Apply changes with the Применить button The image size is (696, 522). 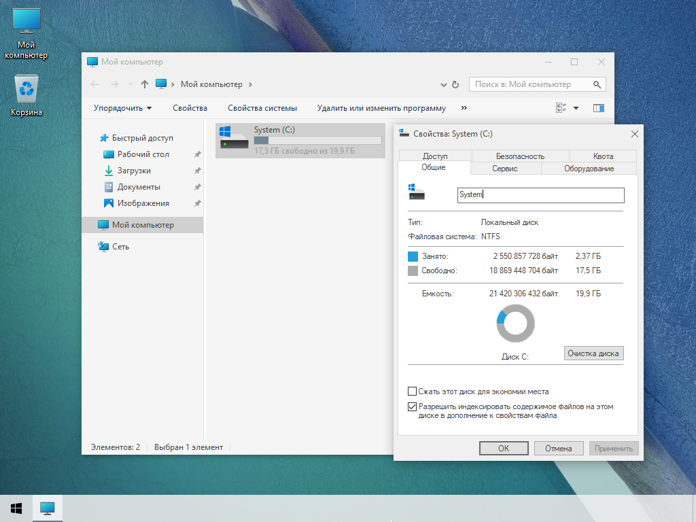click(613, 448)
